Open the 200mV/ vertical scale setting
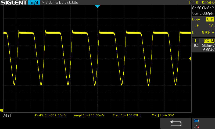Screen dimensions: 215x129 click(x=208, y=46)
